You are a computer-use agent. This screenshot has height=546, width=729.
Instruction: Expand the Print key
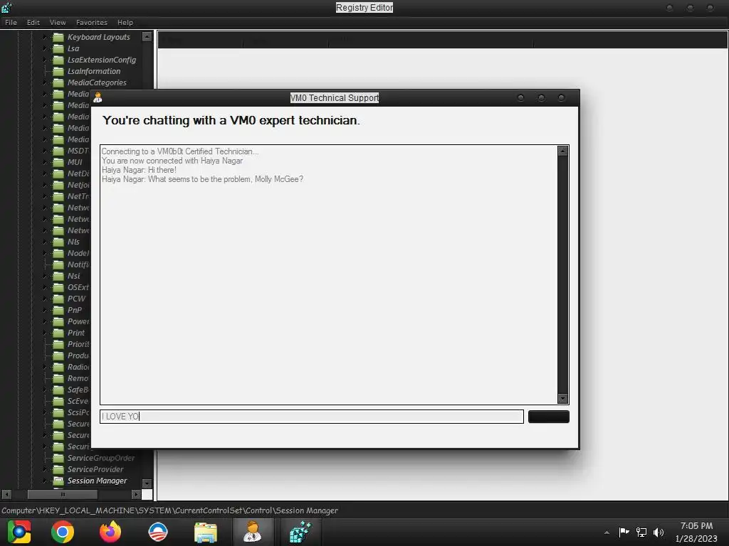[x=45, y=333]
